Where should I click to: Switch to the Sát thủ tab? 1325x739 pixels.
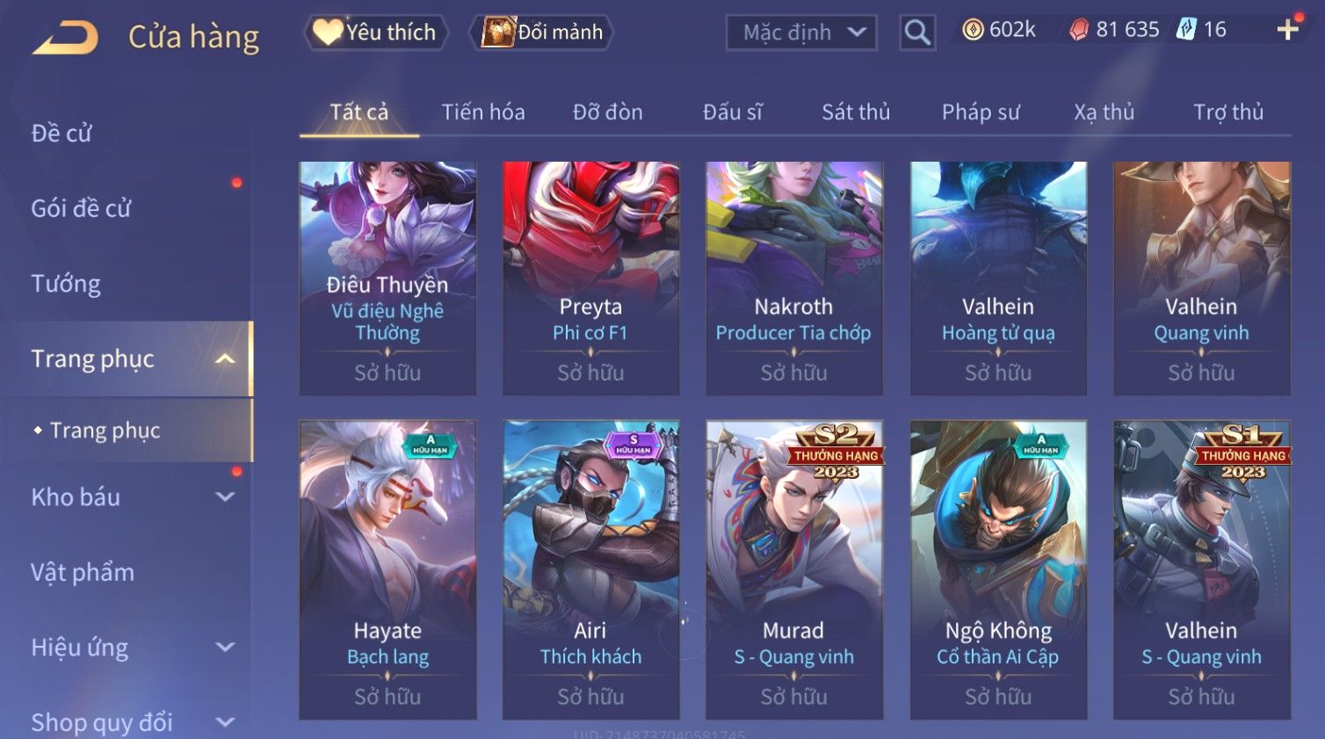point(856,112)
